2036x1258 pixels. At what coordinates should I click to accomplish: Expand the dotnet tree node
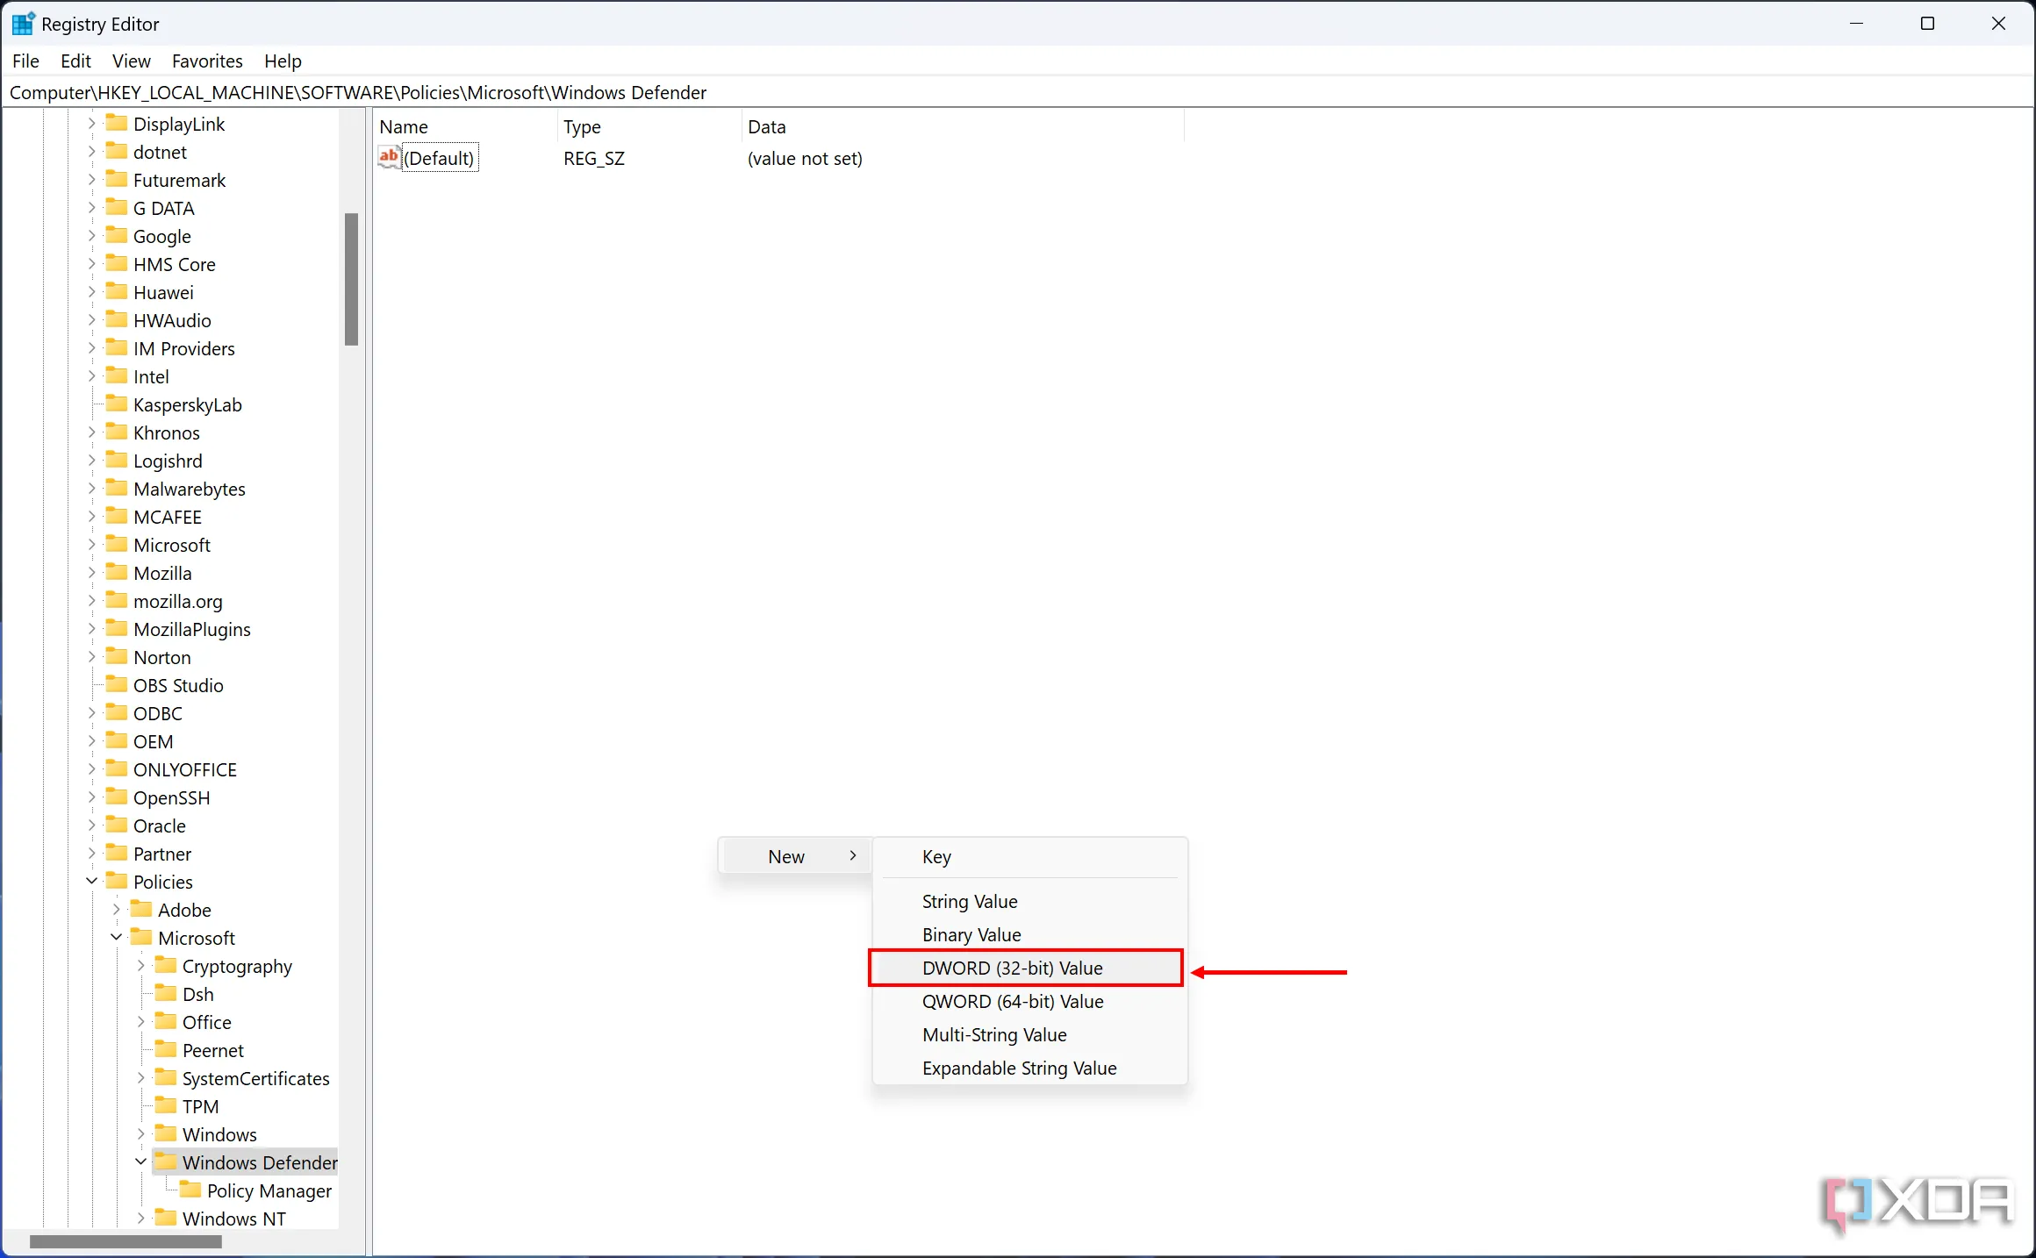pyautogui.click(x=92, y=152)
